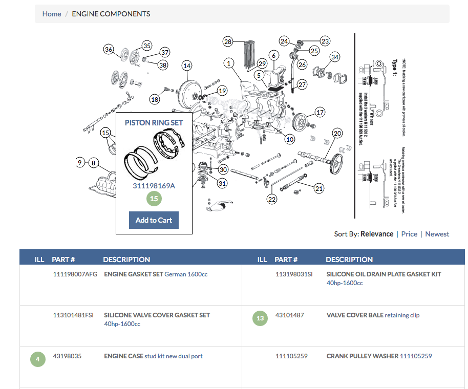Select callout 26 on the diagram
Viewport: 468px width, 389px height.
coord(302,64)
